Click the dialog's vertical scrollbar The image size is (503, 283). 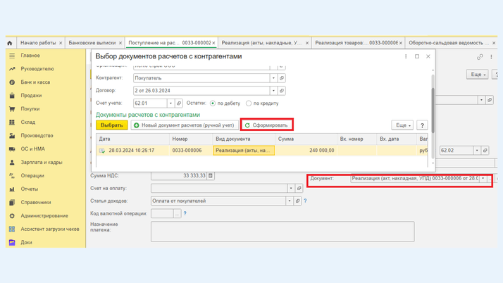pyautogui.click(x=433, y=106)
